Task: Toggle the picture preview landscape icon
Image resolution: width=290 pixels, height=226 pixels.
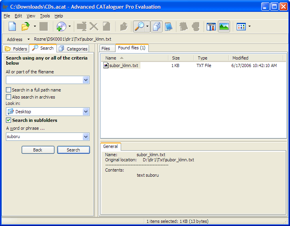Action: 224,26
